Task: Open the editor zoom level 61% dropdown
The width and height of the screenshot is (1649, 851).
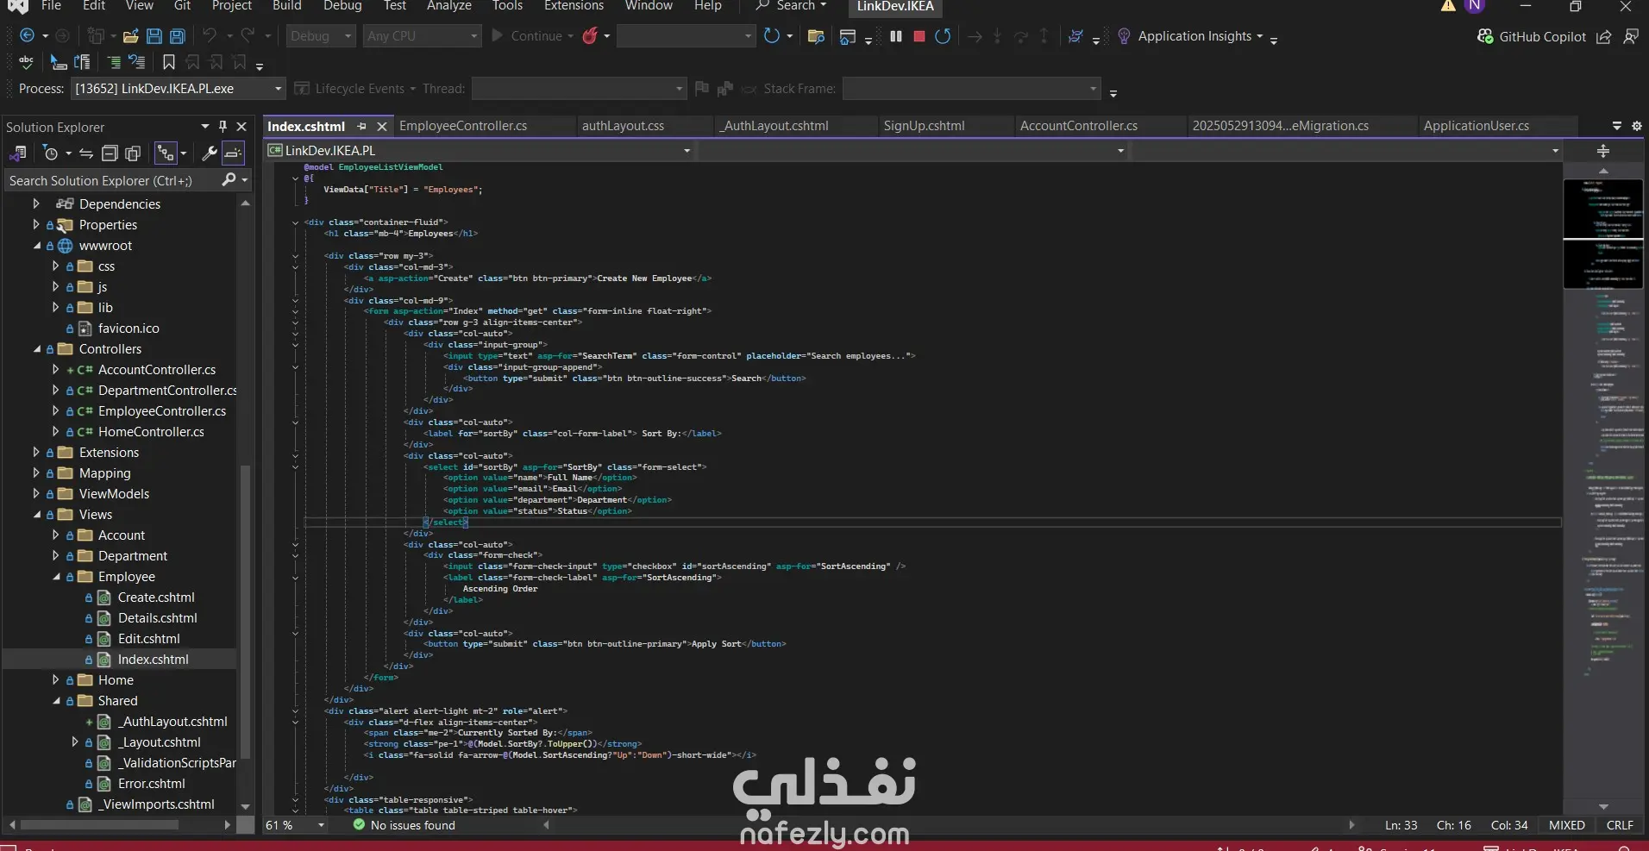Action: [295, 825]
